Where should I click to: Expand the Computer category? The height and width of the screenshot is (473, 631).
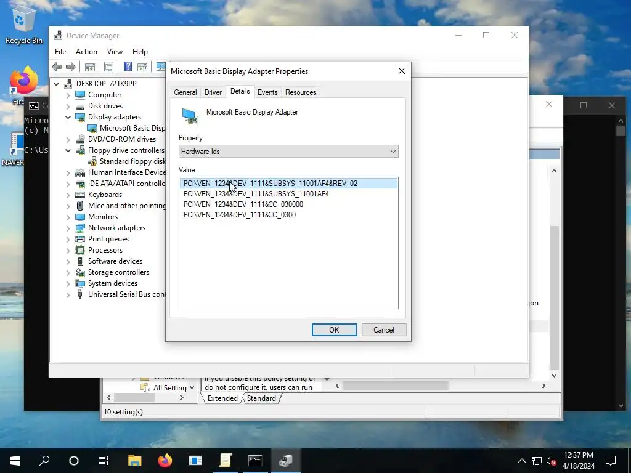[x=68, y=95]
